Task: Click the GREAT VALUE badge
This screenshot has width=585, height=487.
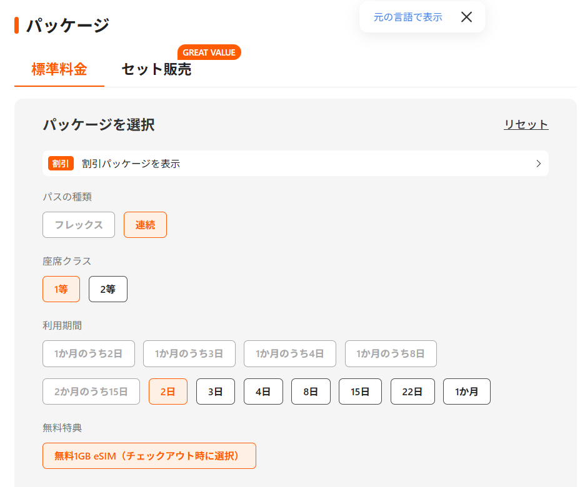Action: pos(209,52)
